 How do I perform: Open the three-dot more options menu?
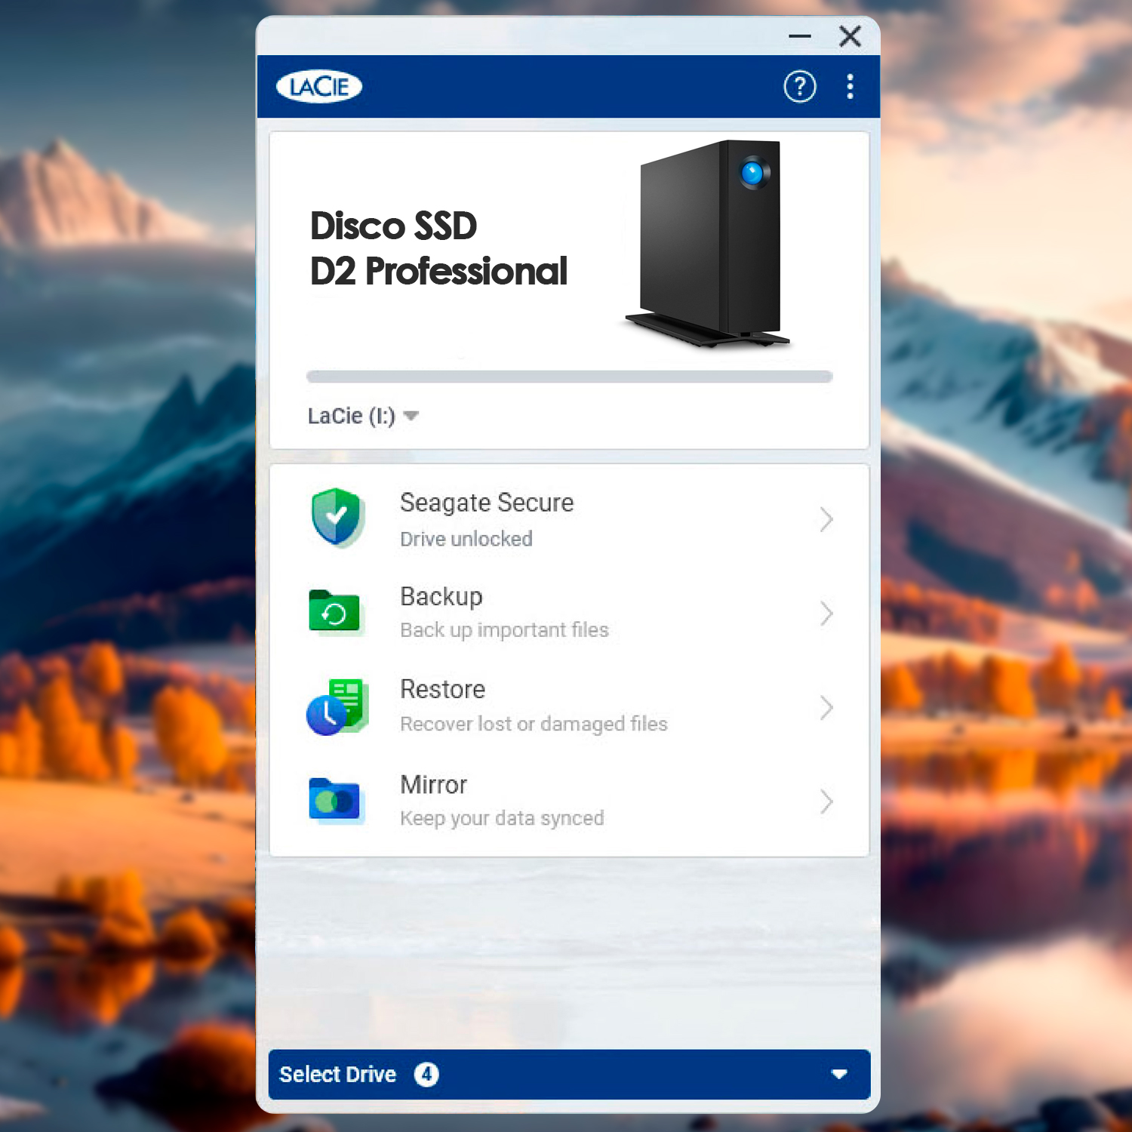tap(850, 87)
